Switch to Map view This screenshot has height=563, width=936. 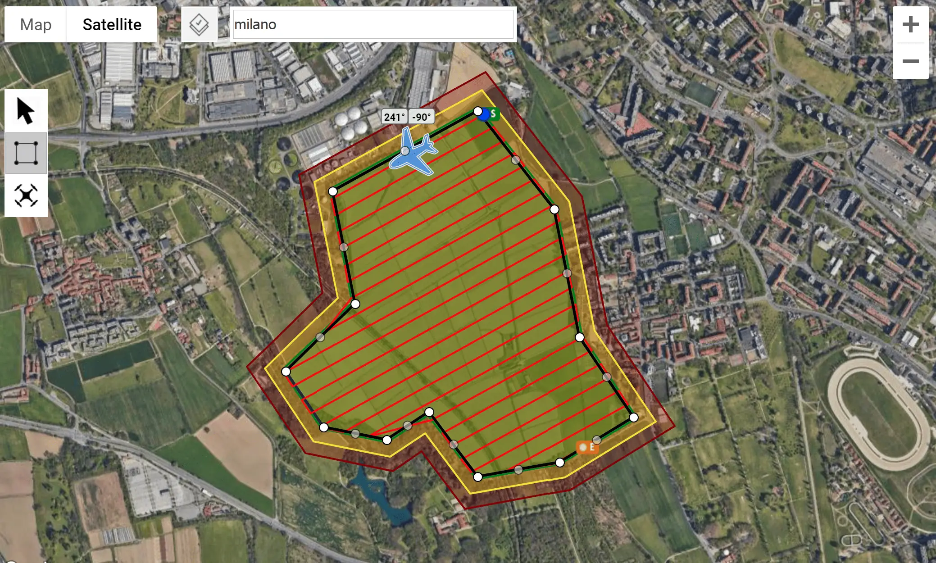[36, 24]
